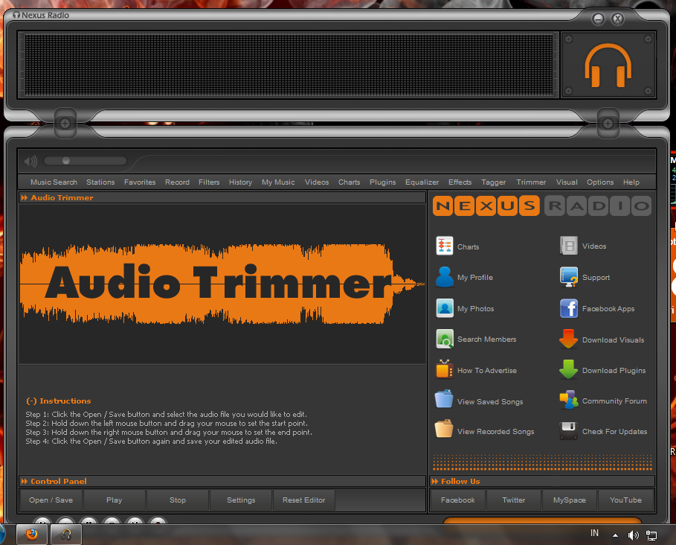Viewport: 676px width, 545px height.
Task: Select the Record menu item
Action: [x=177, y=182]
